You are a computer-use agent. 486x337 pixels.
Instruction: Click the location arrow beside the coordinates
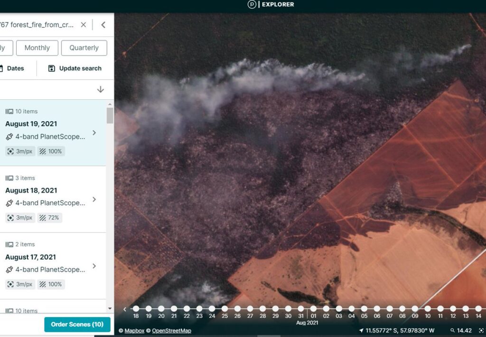(x=362, y=330)
